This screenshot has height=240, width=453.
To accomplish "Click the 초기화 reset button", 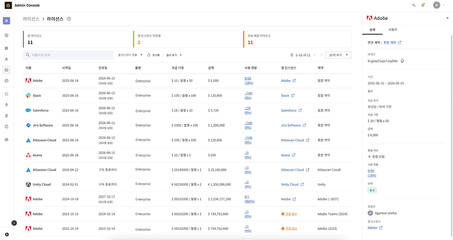I will pyautogui.click(x=153, y=55).
